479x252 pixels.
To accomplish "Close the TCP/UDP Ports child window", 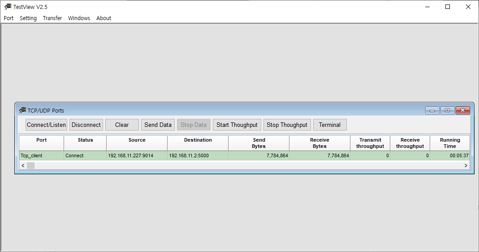I will [463, 110].
